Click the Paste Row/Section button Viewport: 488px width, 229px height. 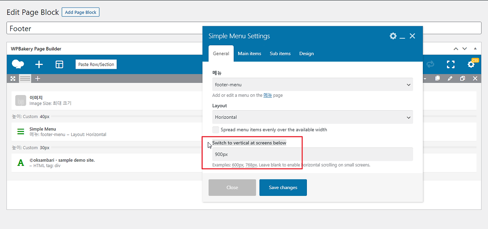tap(96, 64)
